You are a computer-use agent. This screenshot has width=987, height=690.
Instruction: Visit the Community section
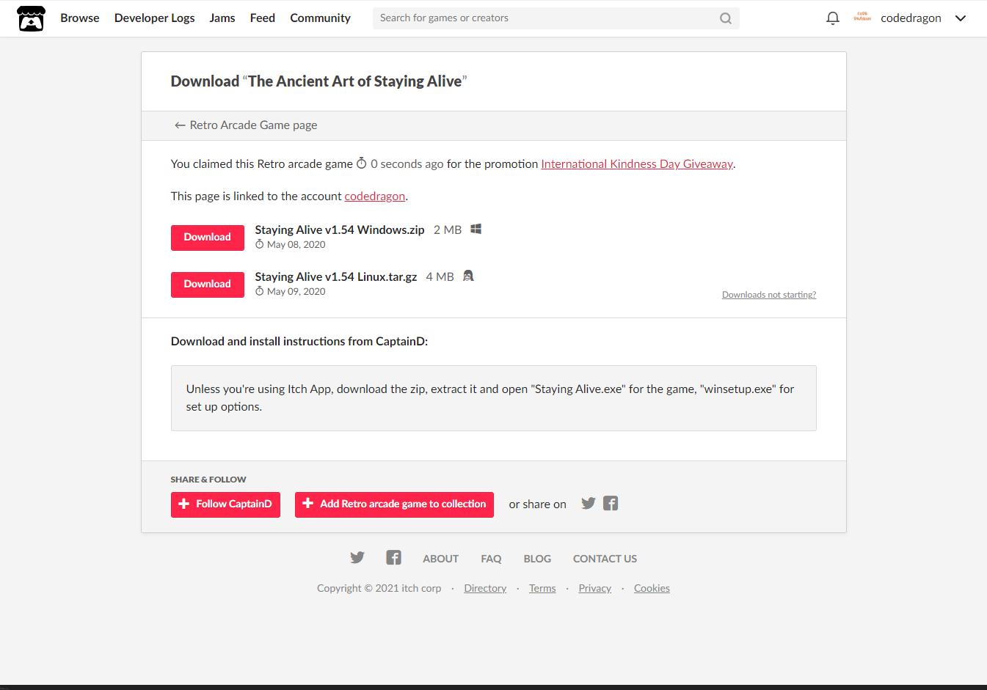[x=320, y=18]
